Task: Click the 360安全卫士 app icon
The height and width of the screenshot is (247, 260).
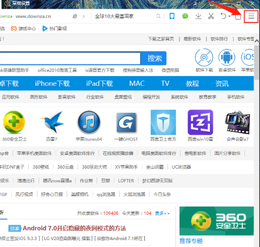Action: point(14,122)
